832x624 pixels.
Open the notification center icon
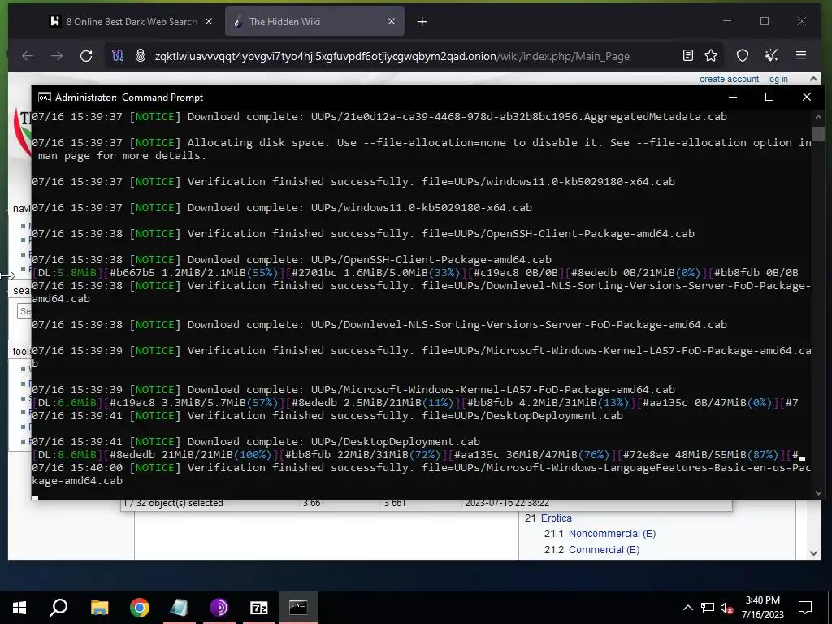coord(805,608)
